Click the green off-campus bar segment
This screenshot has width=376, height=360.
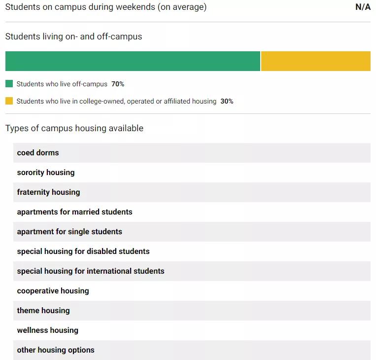click(x=133, y=61)
